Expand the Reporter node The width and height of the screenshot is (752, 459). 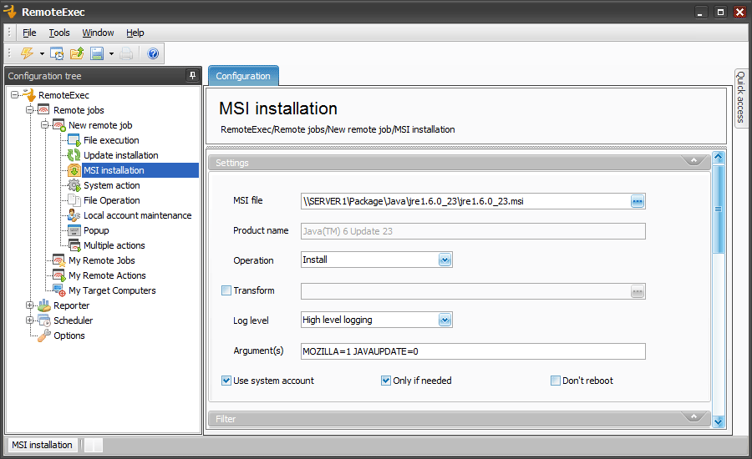coord(30,305)
